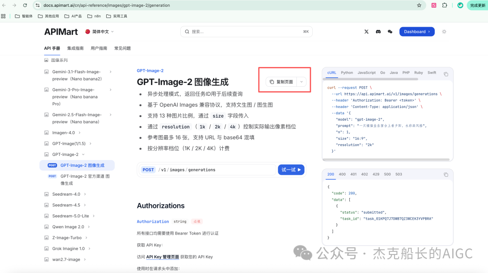The image size is (488, 273).
Task: Switch to the 集成指南 tab
Action: pos(75,48)
